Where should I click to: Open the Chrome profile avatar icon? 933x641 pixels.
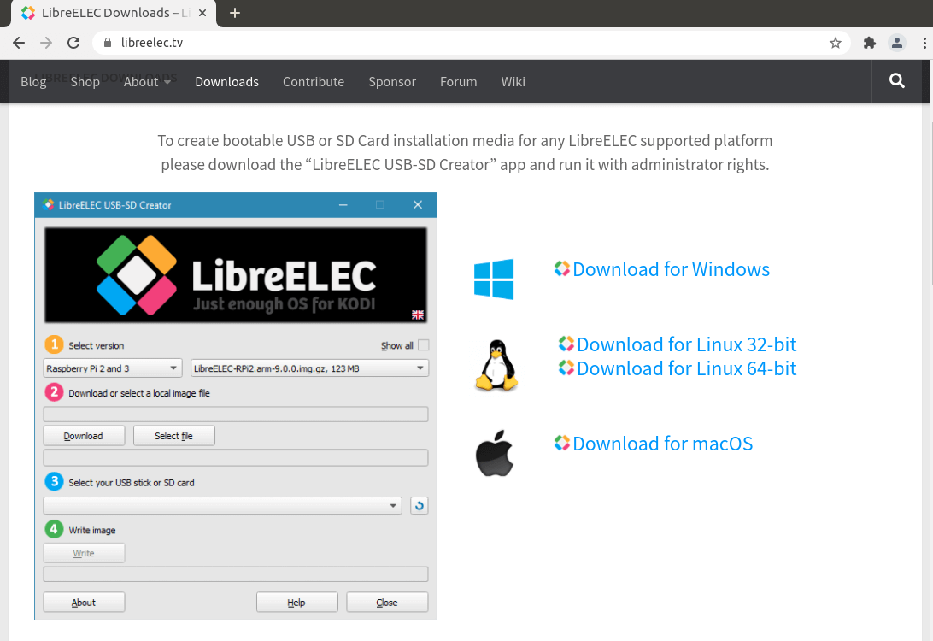[x=896, y=43]
